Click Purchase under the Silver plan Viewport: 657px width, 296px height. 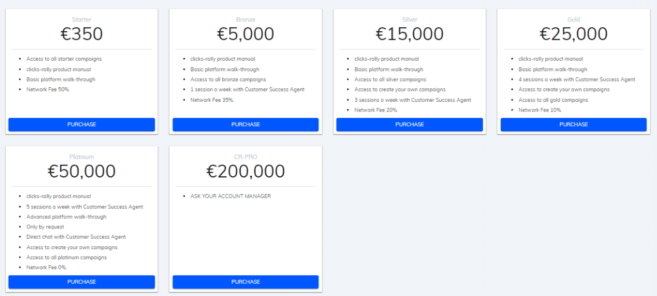[x=409, y=124]
